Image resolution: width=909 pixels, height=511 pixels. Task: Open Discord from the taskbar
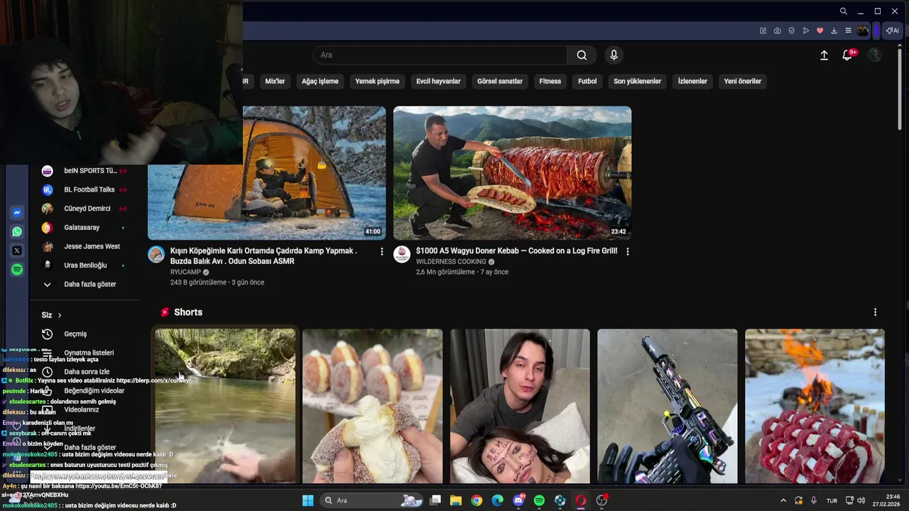pyautogui.click(x=518, y=501)
